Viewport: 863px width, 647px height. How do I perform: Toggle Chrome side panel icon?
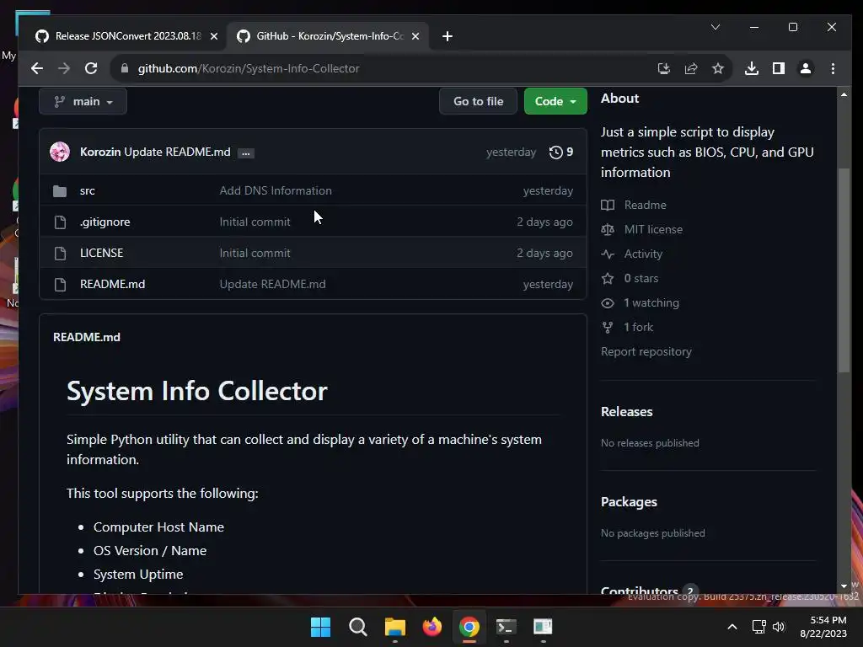point(778,68)
